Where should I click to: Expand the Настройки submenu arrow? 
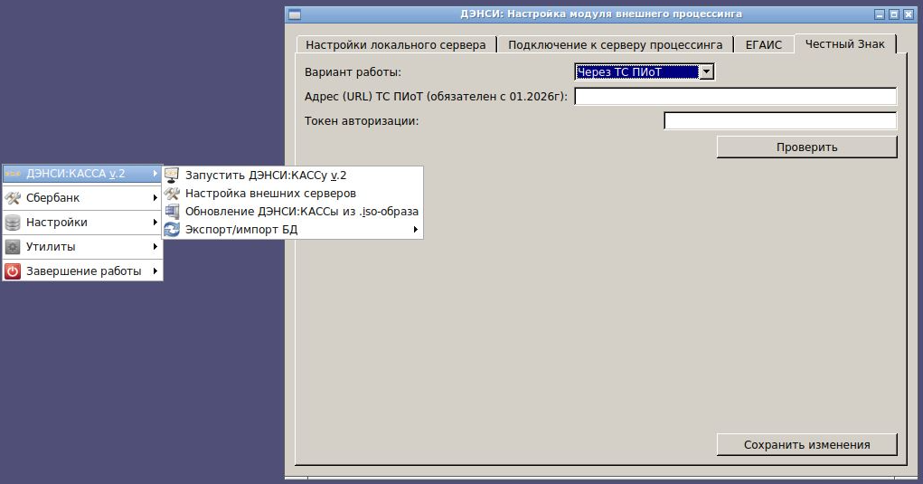click(155, 223)
